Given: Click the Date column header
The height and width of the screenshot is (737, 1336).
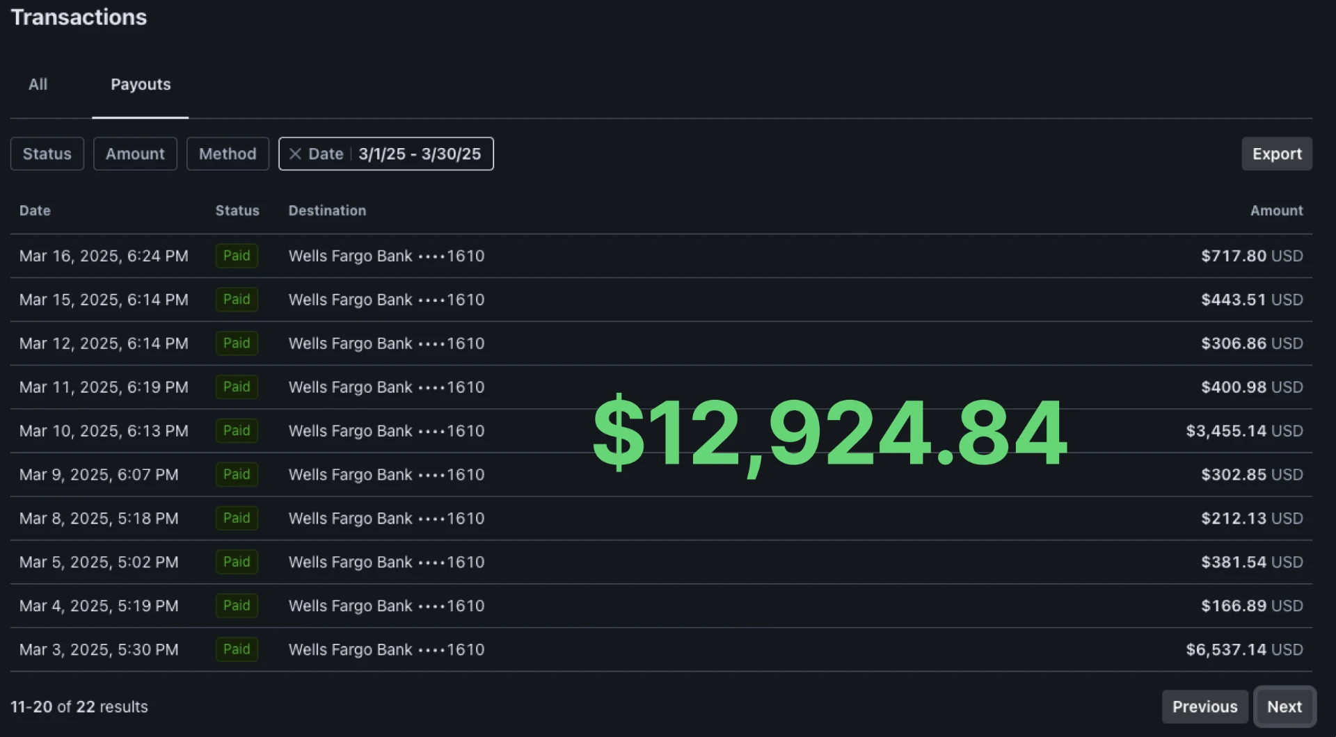Looking at the screenshot, I should (35, 211).
